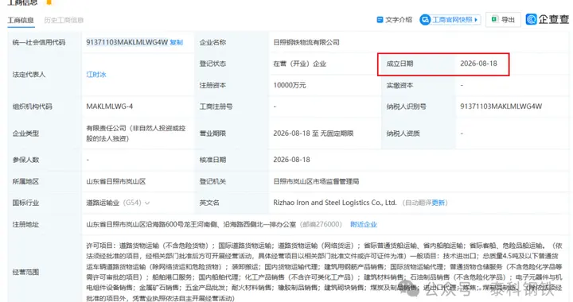Click the 参保人数 label
The image size is (573, 302).
point(25,160)
